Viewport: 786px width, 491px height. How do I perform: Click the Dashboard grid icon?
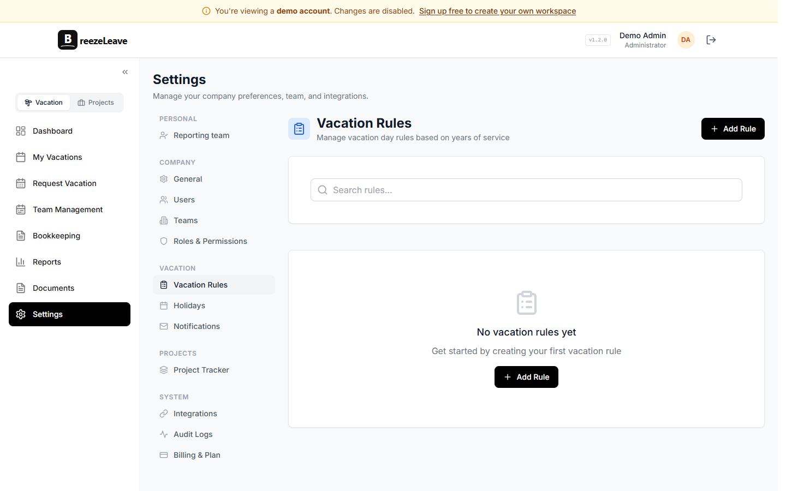[21, 131]
